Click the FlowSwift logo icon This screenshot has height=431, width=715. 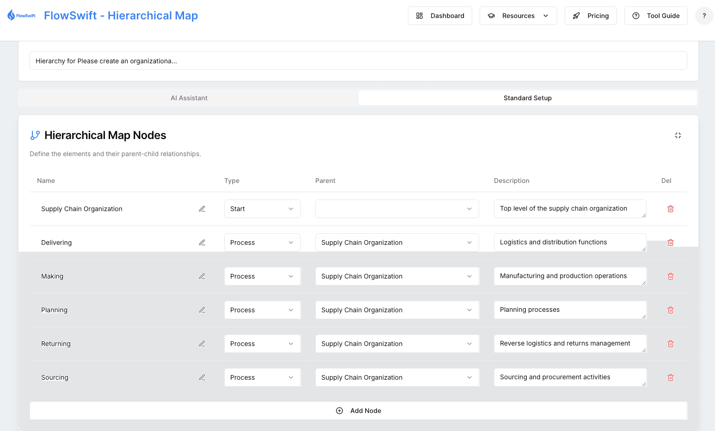tap(21, 15)
